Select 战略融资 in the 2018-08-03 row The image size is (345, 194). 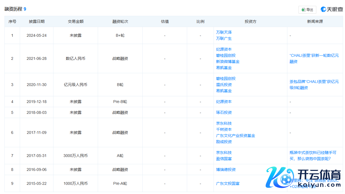point(120,112)
